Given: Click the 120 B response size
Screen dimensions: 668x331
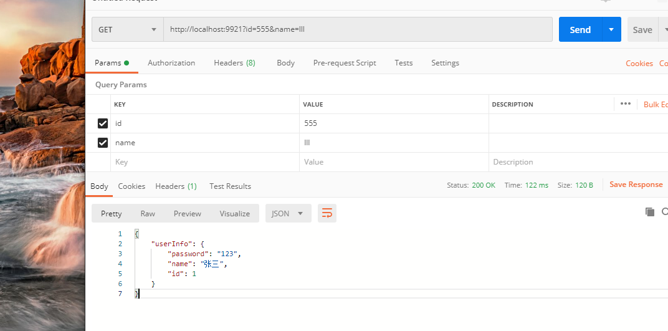Looking at the screenshot, I should 584,185.
